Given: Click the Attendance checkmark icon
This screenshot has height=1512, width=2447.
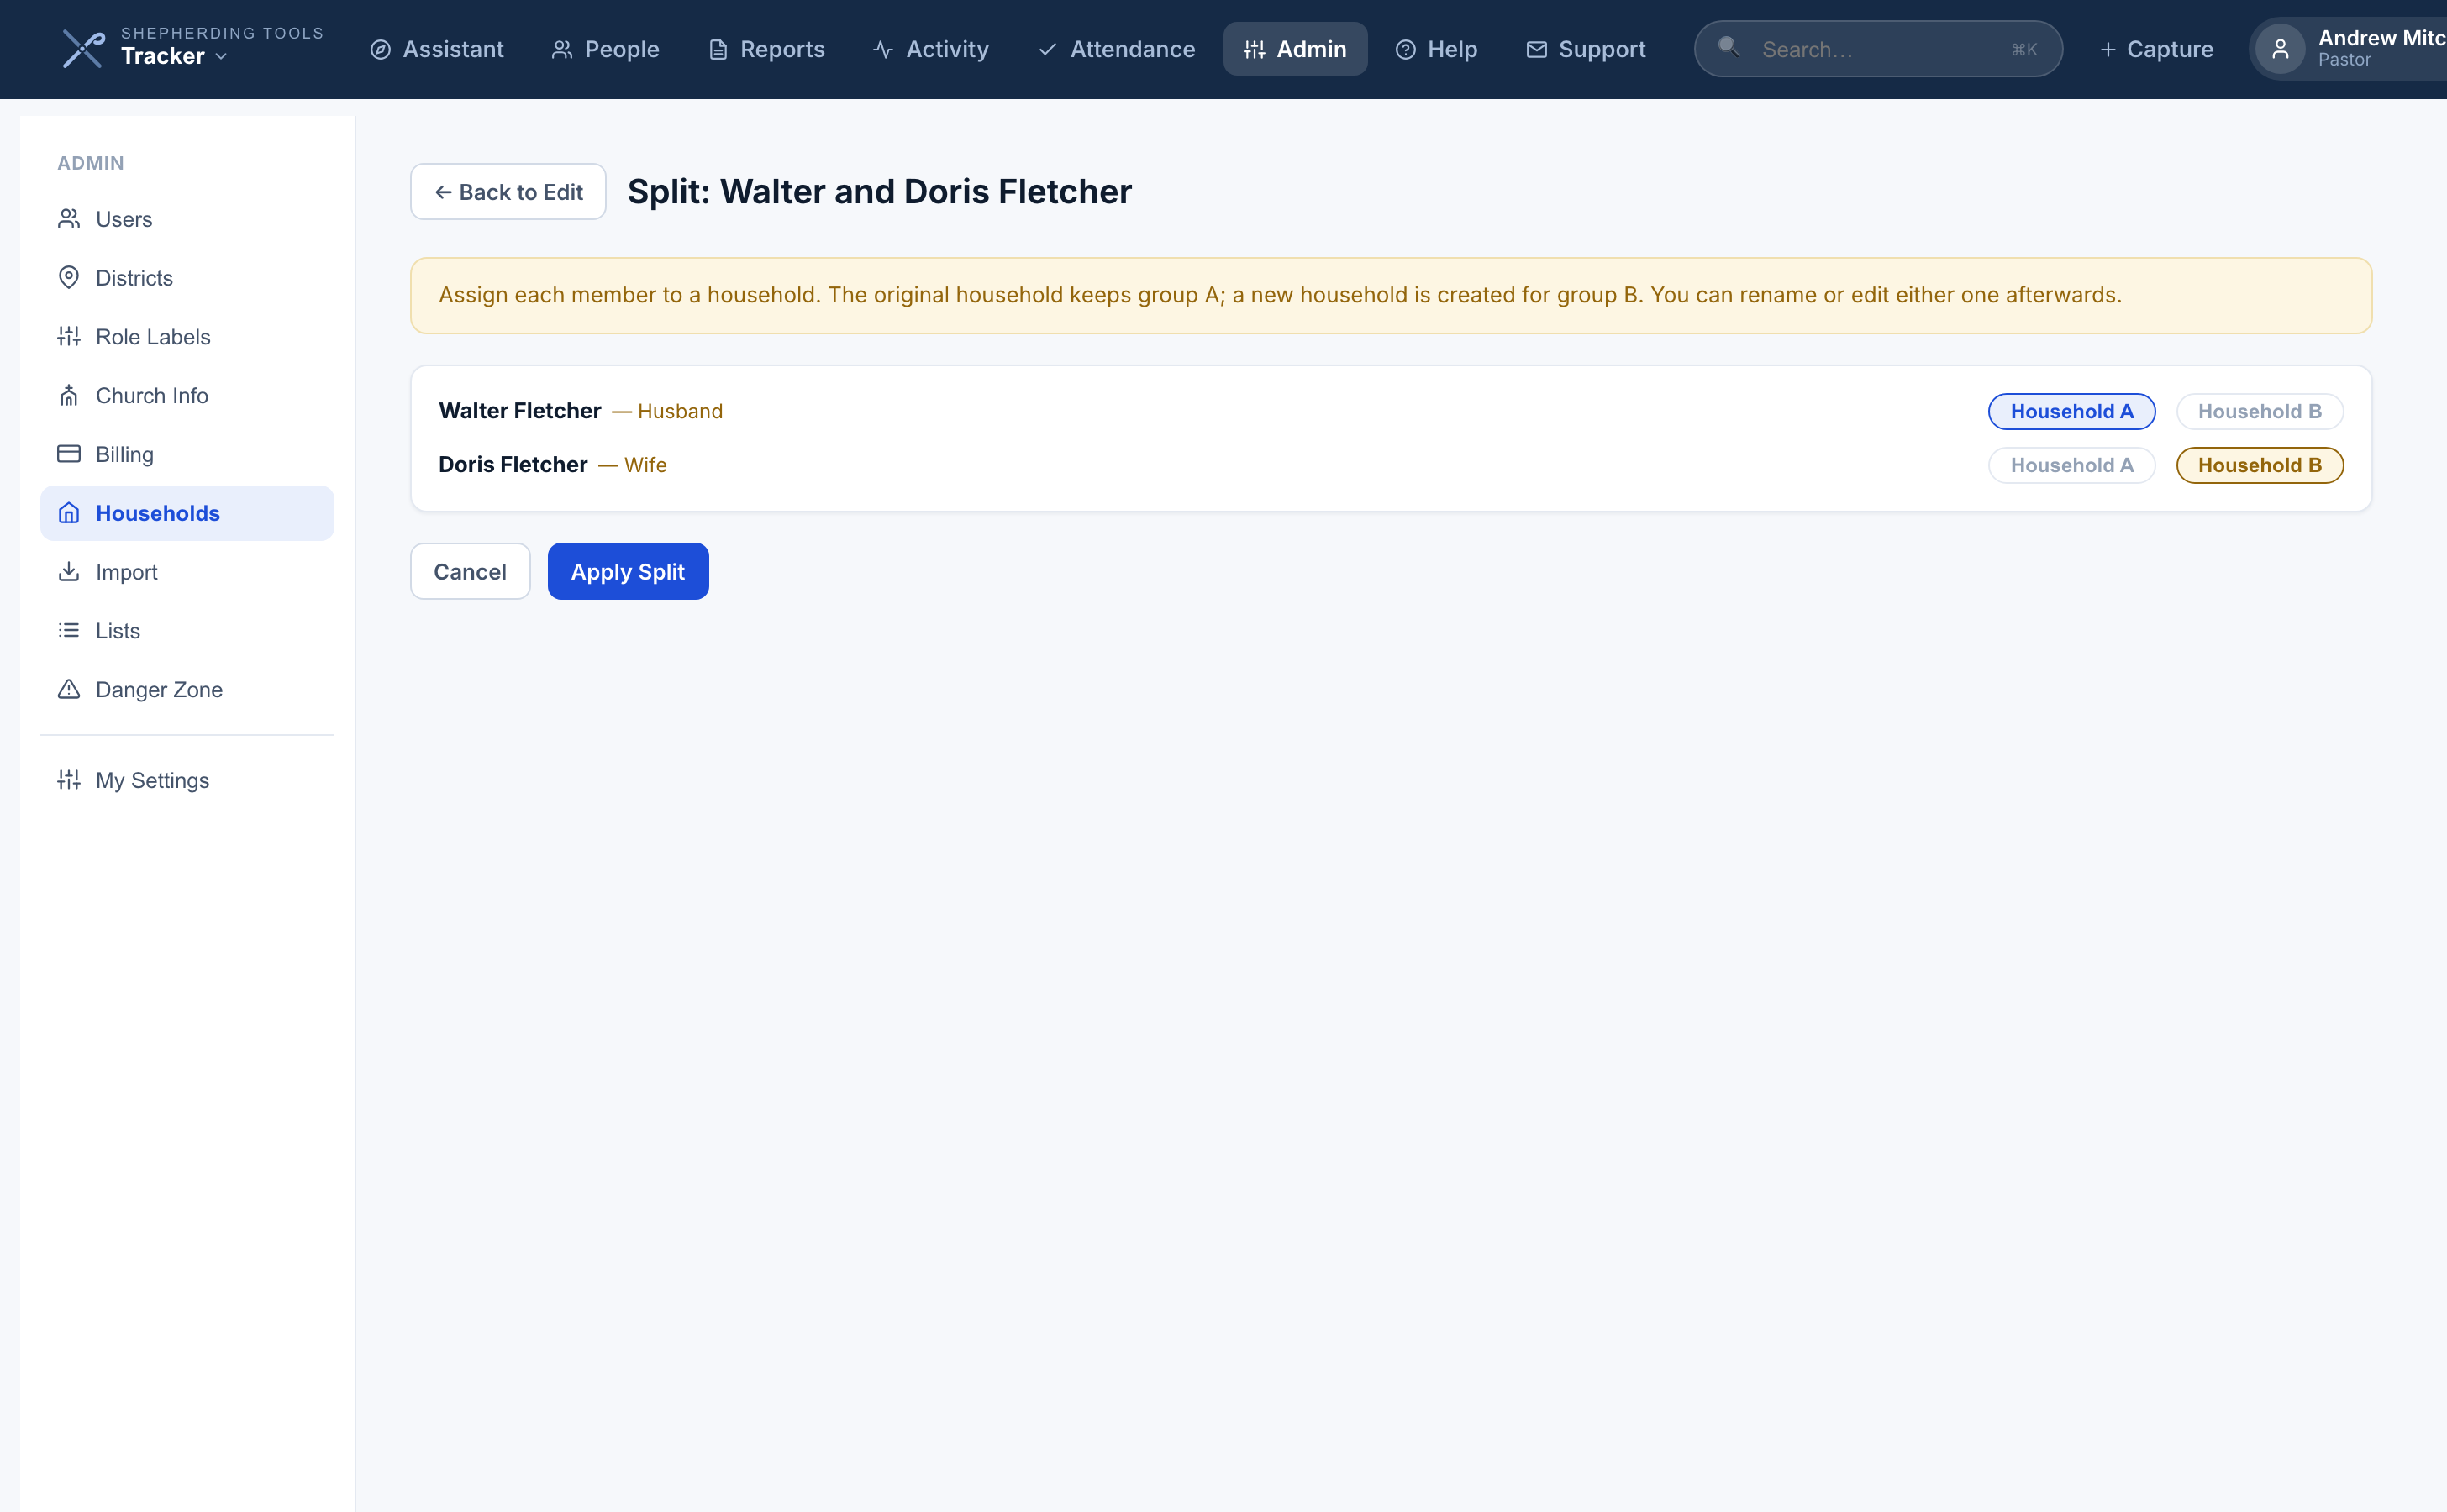Looking at the screenshot, I should [1047, 49].
